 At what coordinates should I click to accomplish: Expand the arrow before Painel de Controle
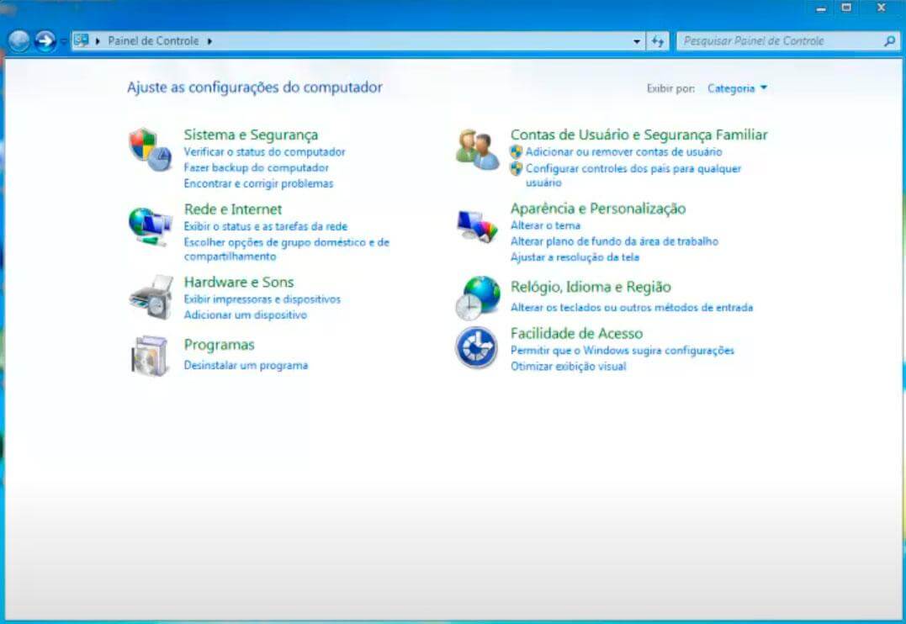click(98, 41)
